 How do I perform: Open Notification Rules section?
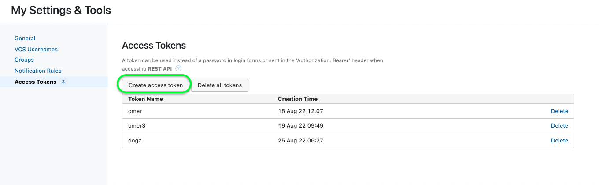38,71
